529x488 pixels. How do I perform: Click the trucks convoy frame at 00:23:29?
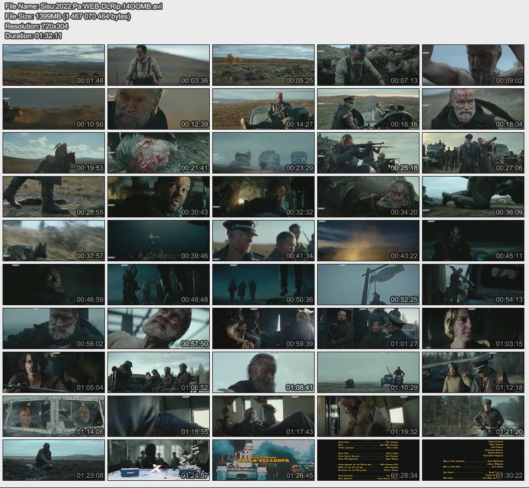(x=263, y=153)
